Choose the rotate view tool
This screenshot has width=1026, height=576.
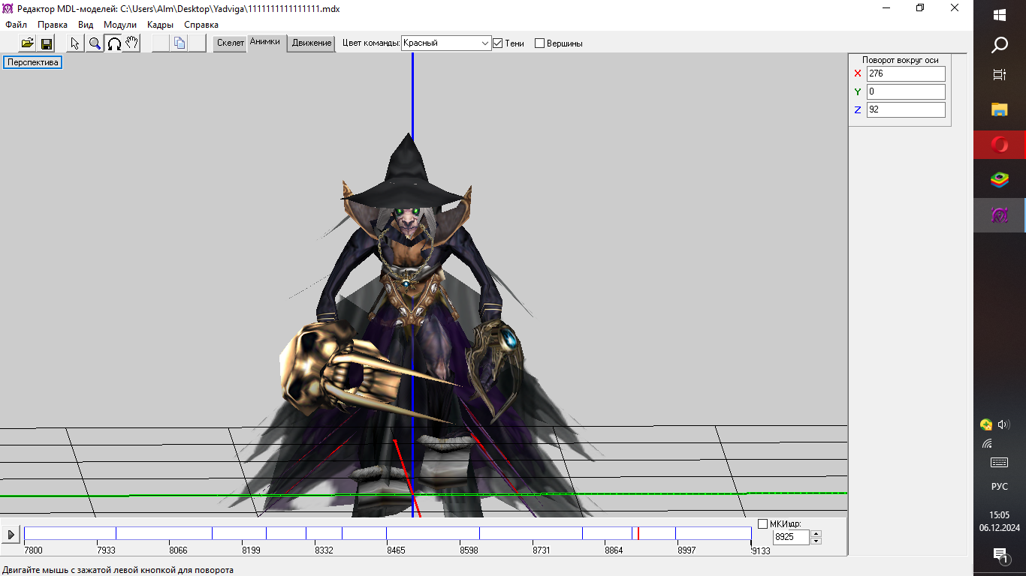[113, 43]
